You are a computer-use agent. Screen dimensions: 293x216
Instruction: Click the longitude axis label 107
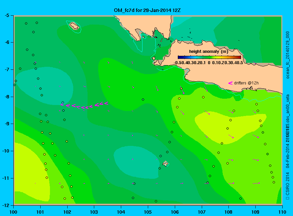pos(202,212)
